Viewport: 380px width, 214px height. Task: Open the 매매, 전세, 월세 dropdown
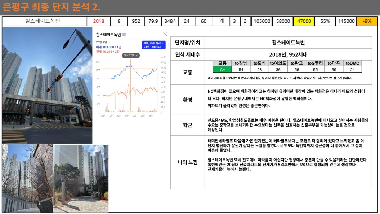coord(154,45)
